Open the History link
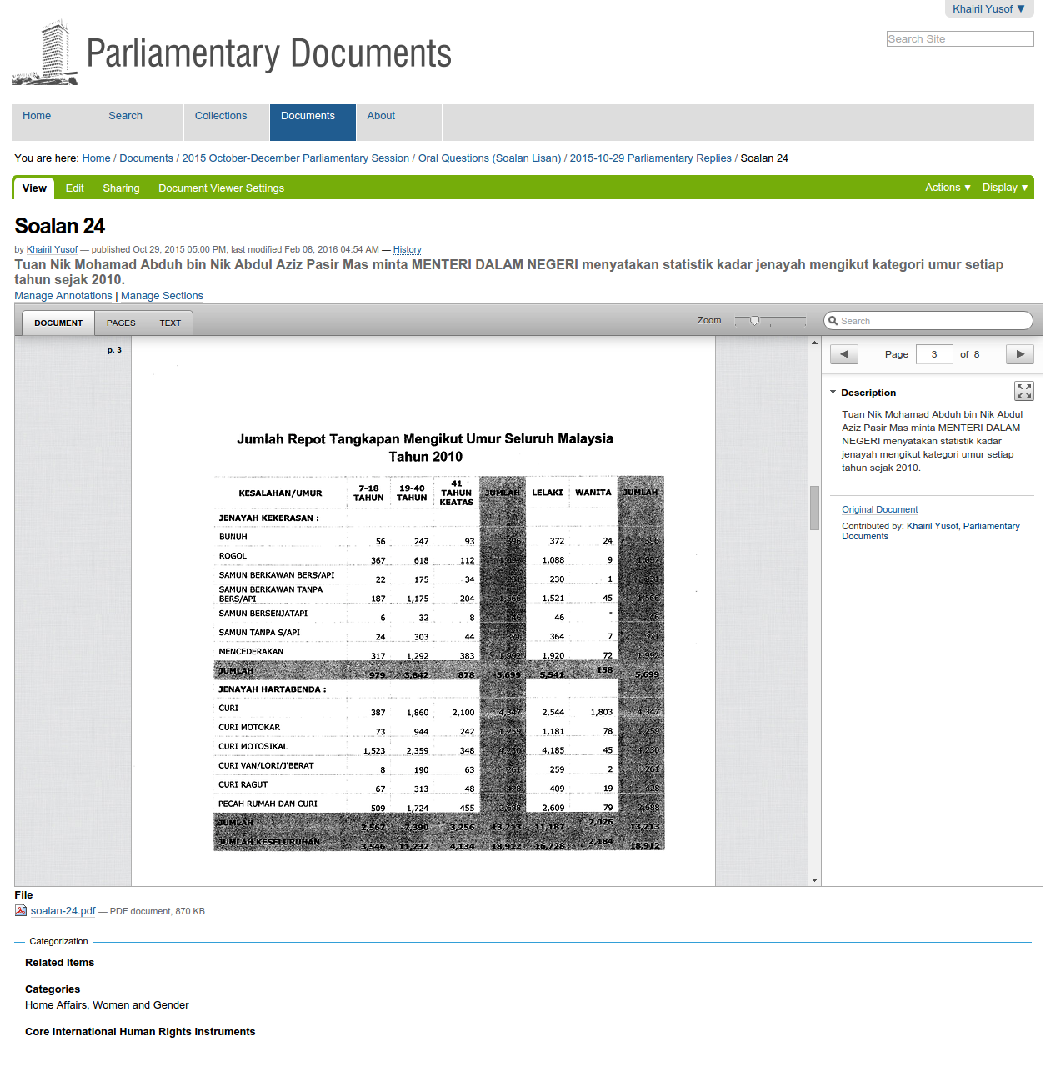This screenshot has height=1077, width=1046. (407, 249)
